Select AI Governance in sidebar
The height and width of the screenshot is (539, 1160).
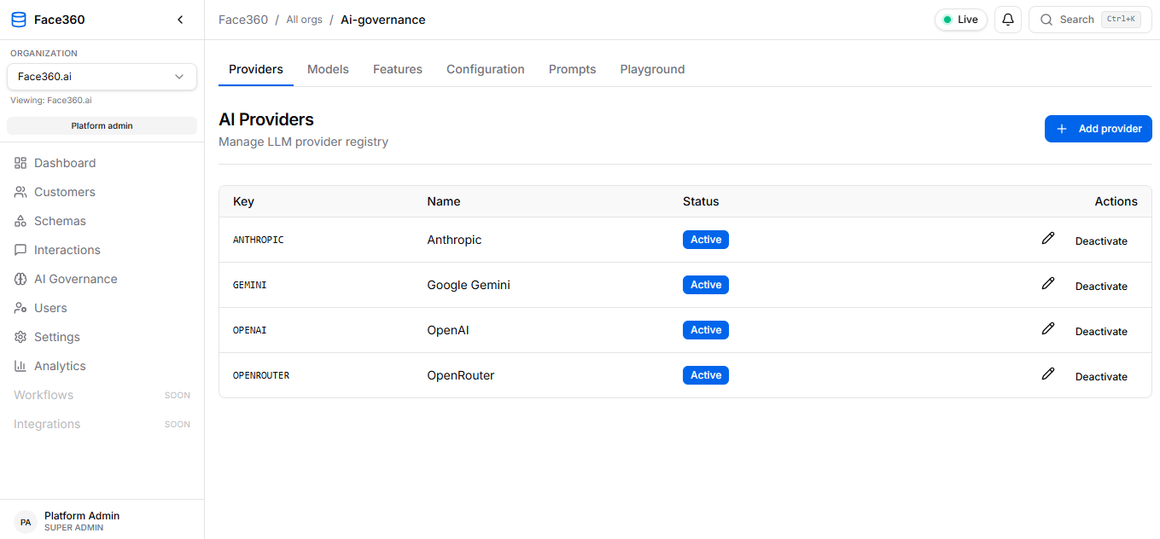point(102,279)
